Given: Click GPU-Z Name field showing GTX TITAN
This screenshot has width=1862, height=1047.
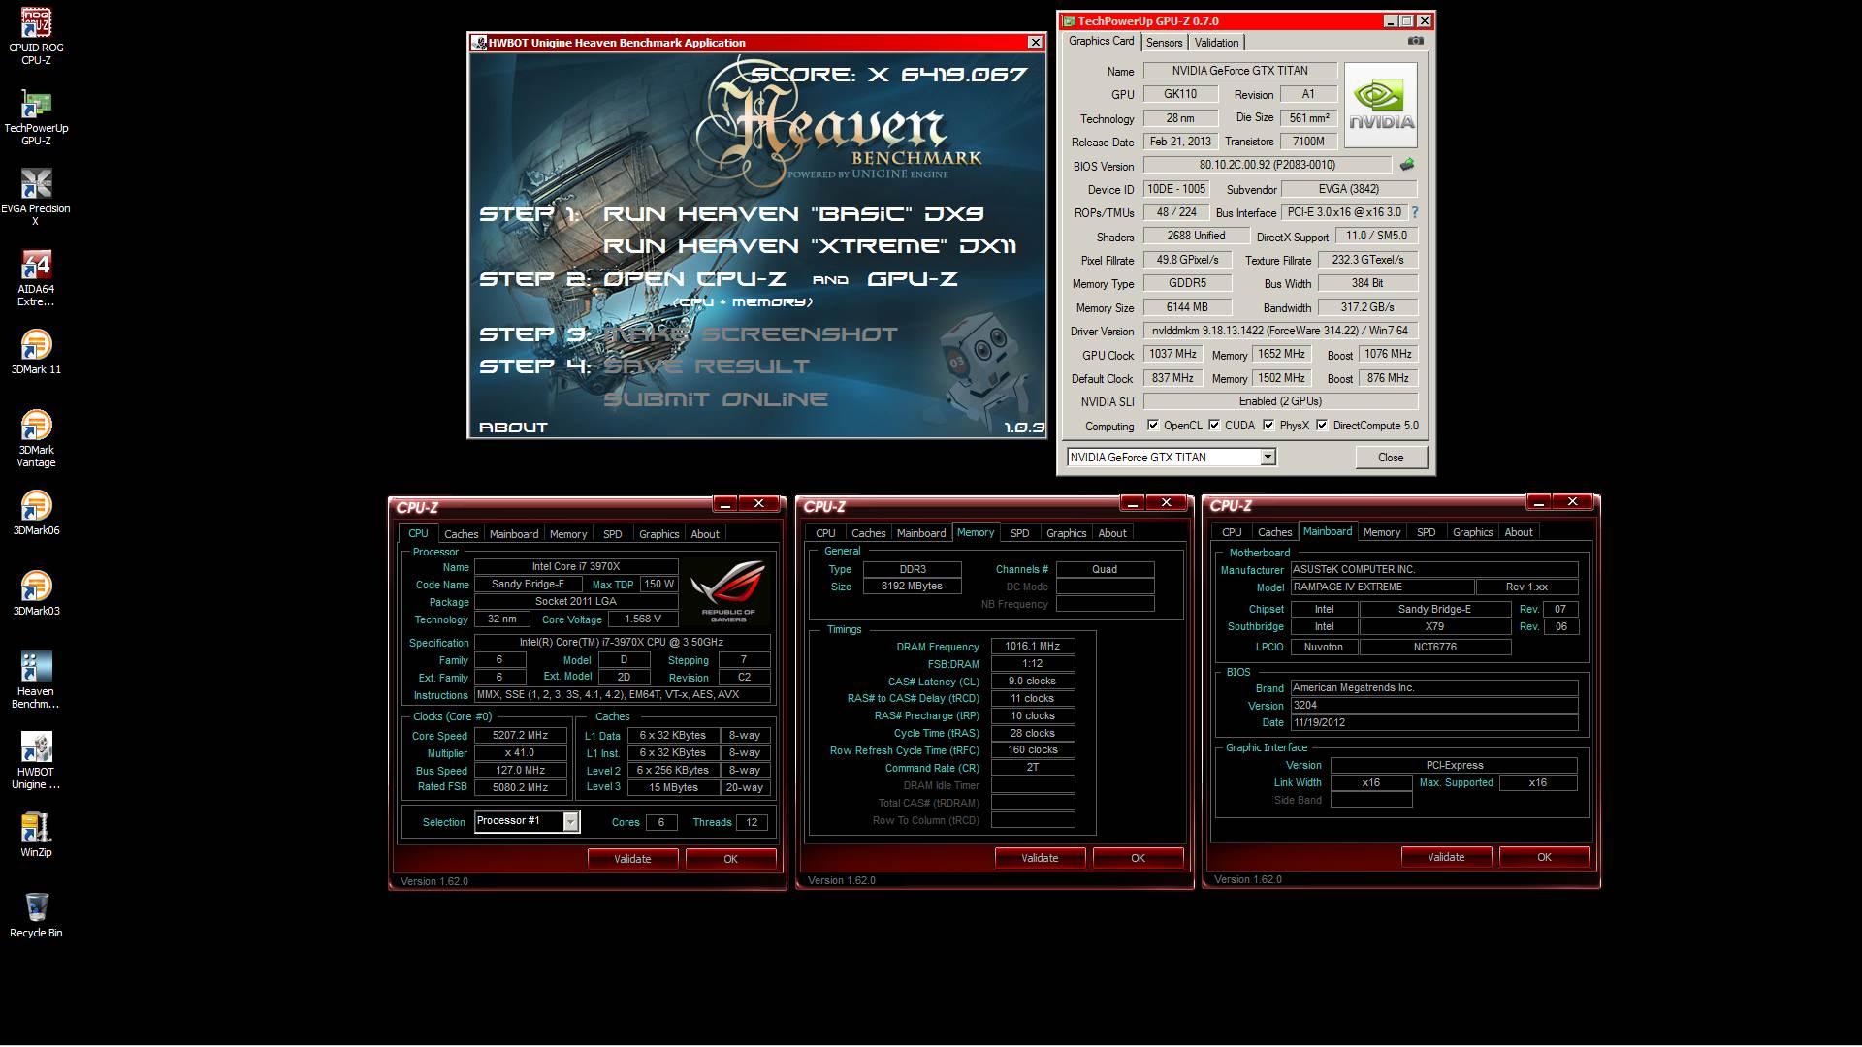Looking at the screenshot, I should [1239, 71].
